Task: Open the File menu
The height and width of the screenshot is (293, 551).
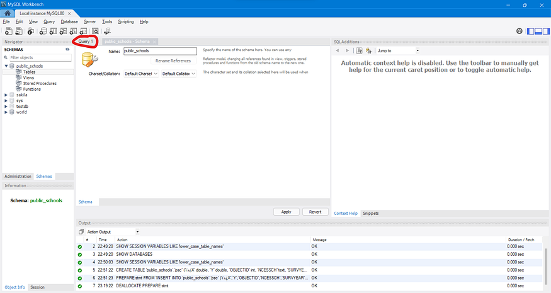Action: point(6,22)
